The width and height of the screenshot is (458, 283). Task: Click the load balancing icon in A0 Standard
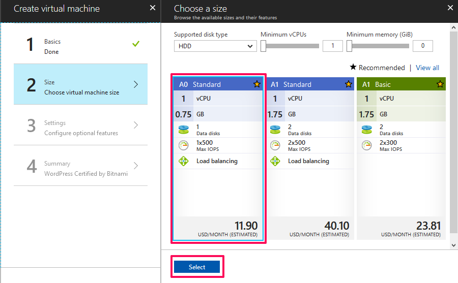(183, 161)
